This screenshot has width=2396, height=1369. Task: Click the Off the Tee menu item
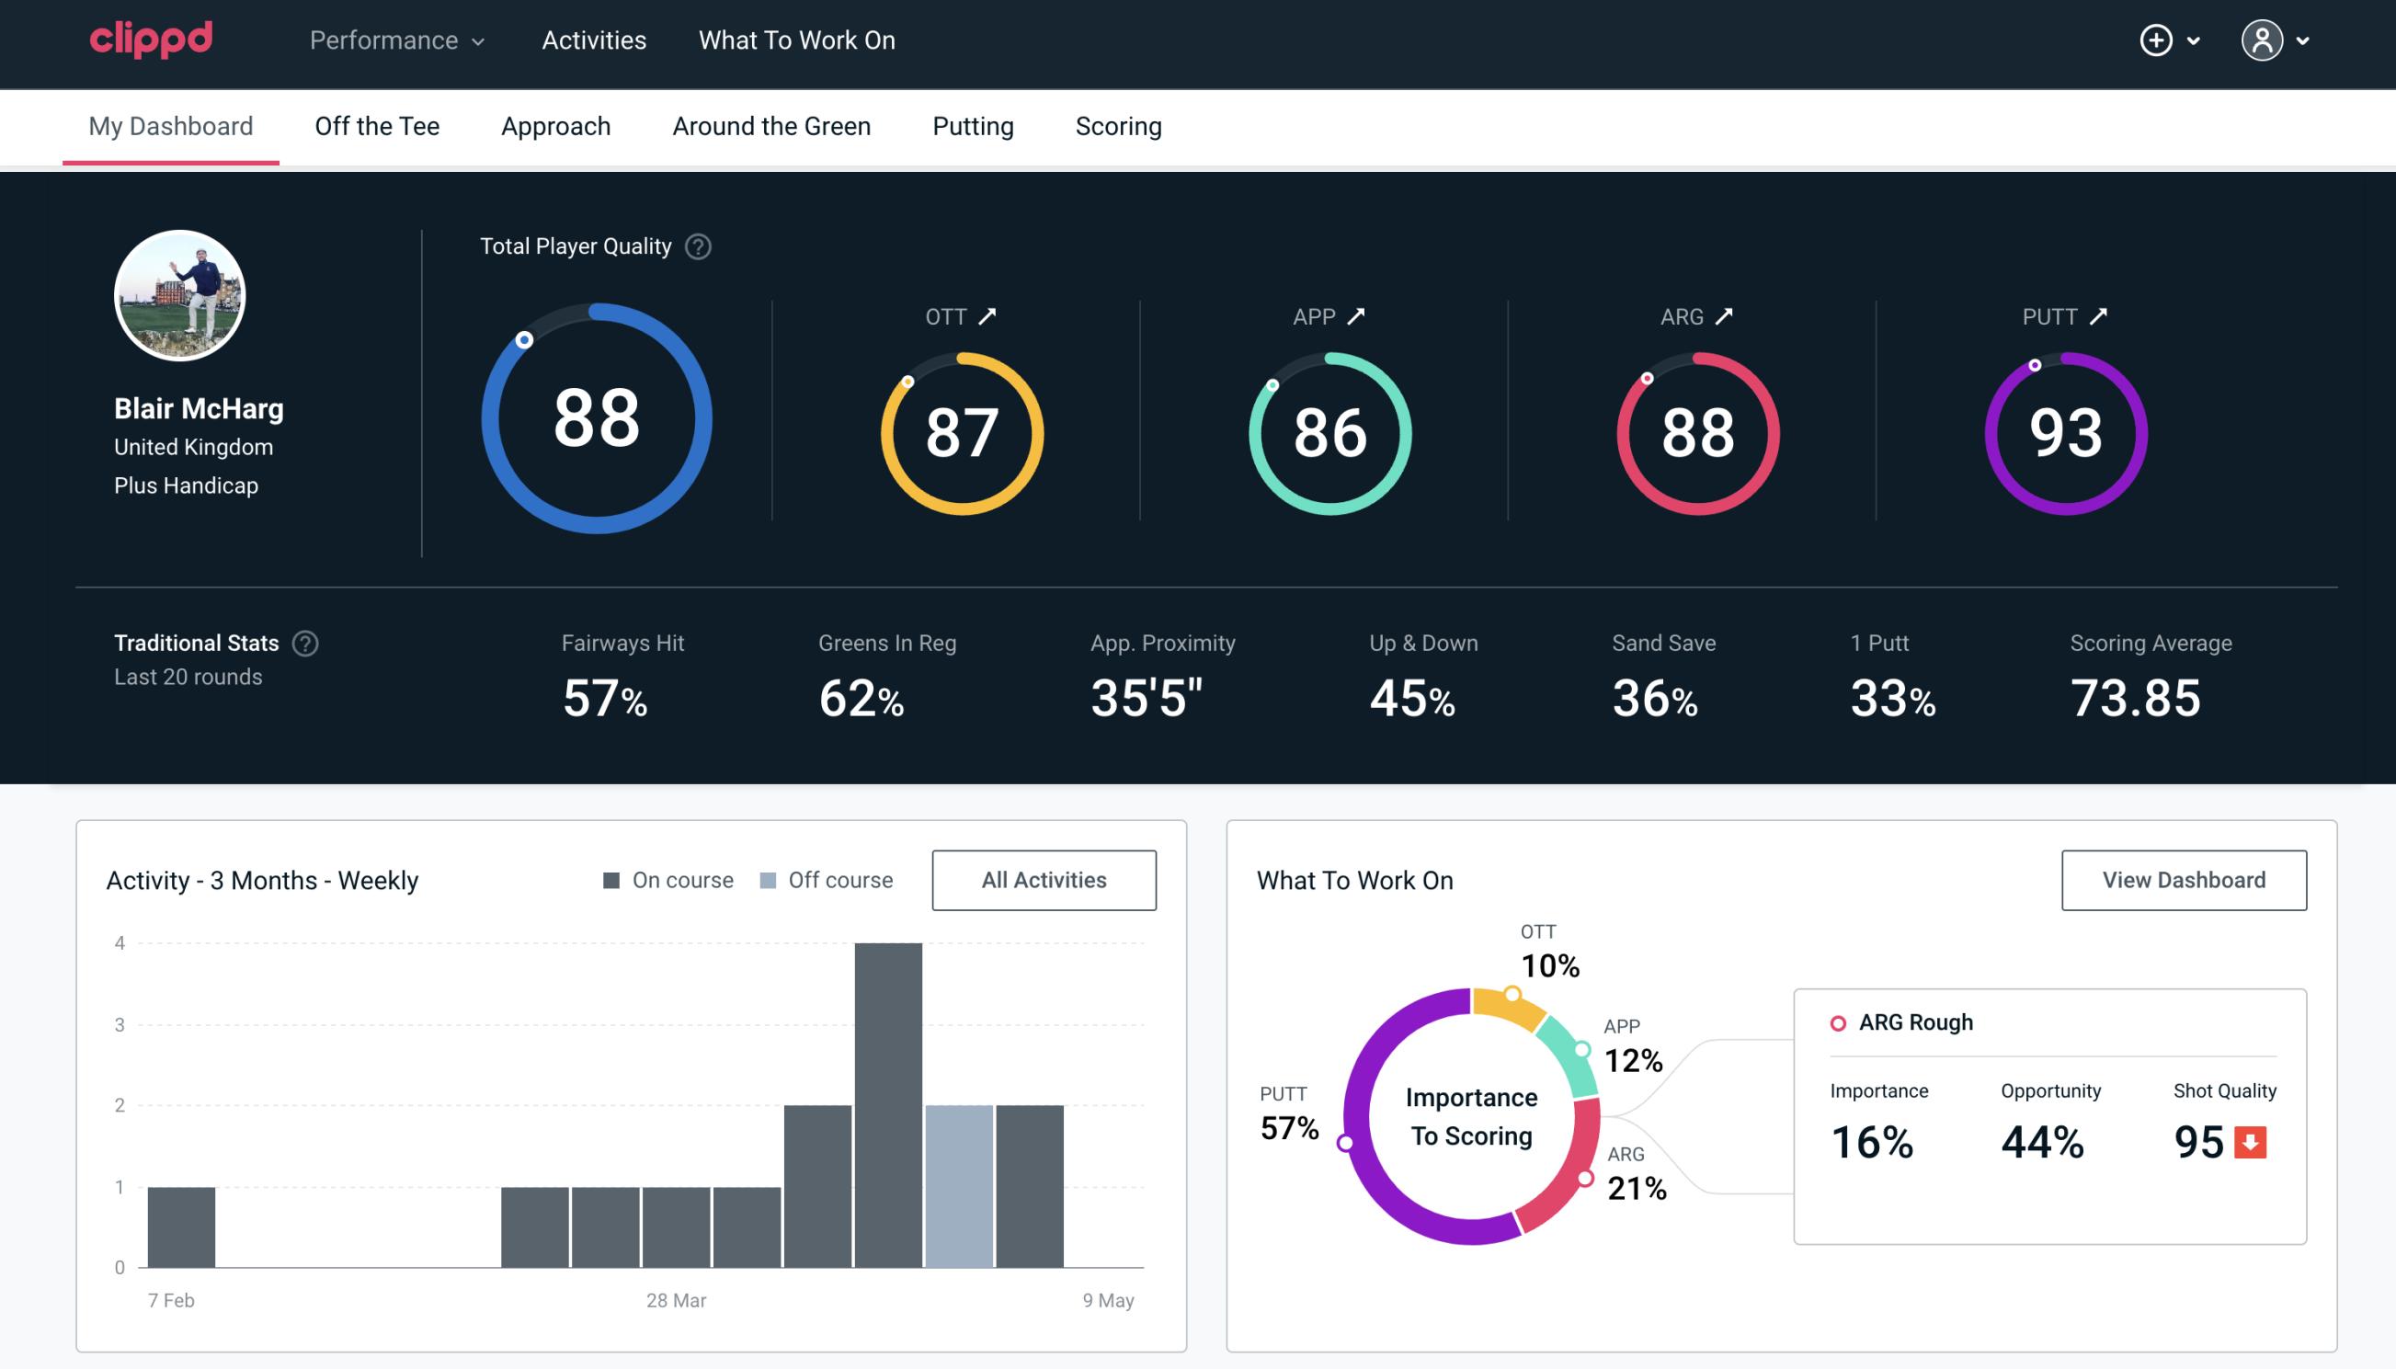[375, 125]
